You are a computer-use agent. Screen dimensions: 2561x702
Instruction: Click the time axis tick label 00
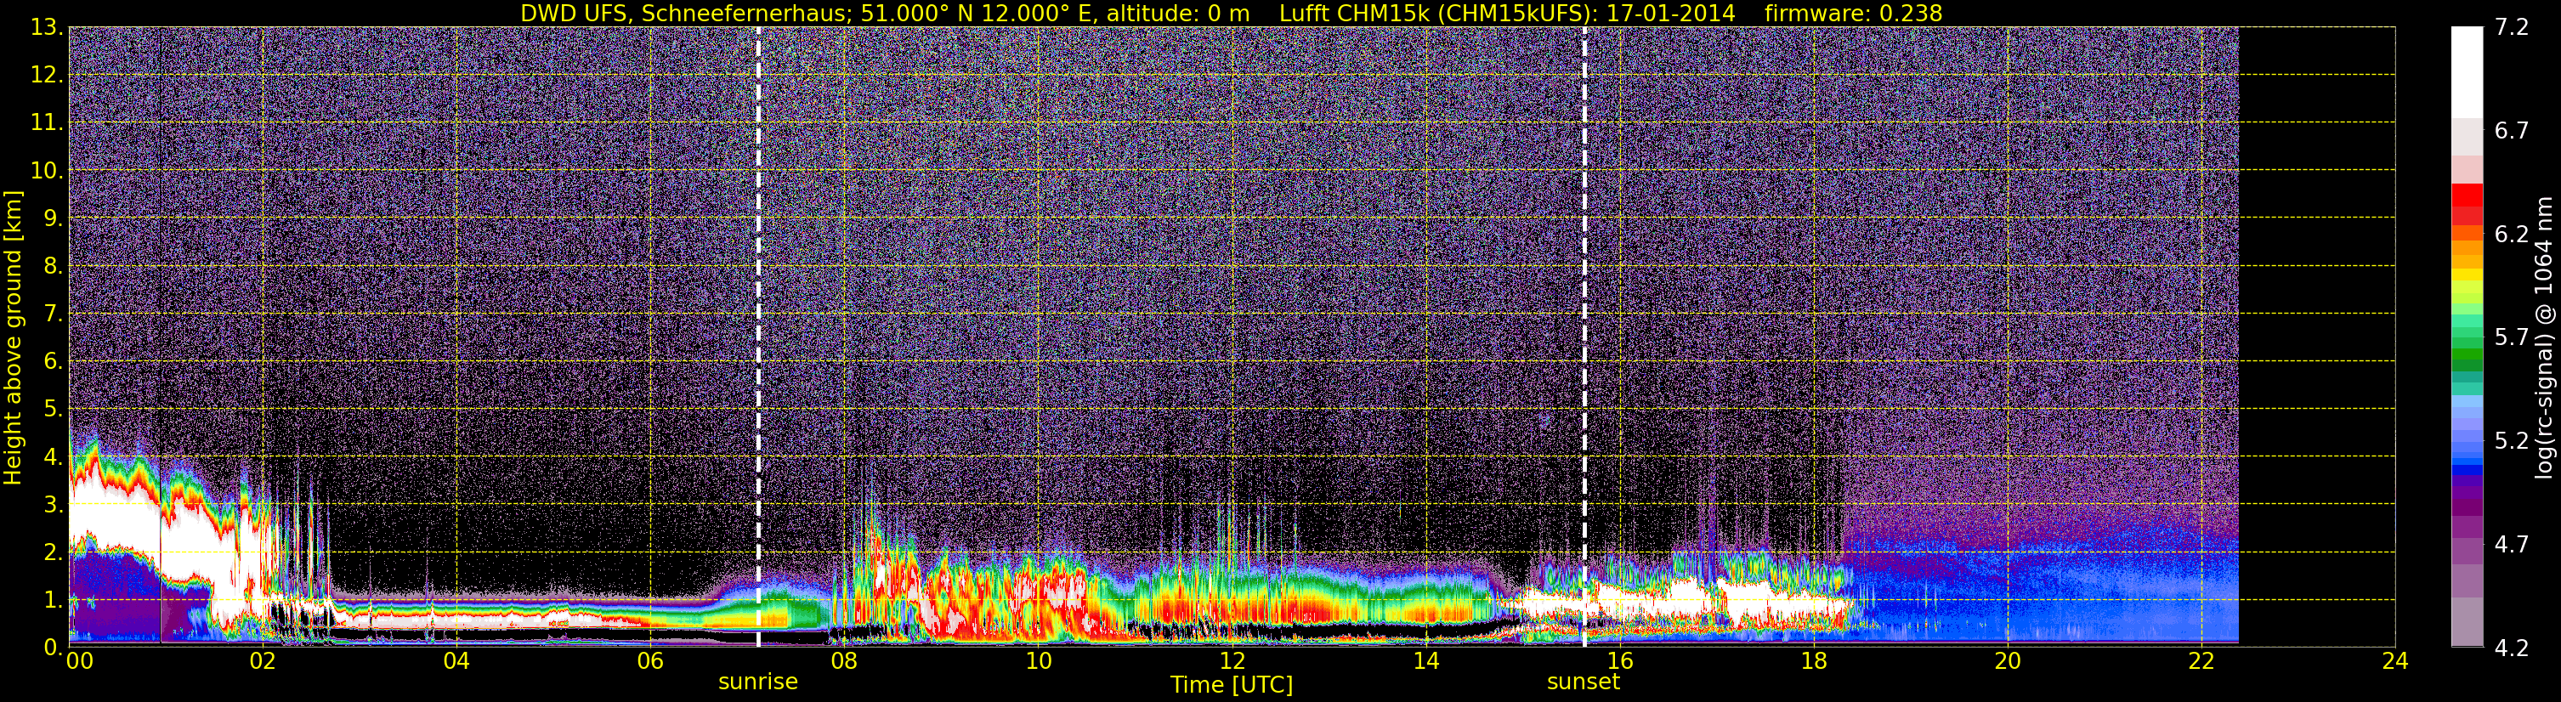click(x=78, y=662)
